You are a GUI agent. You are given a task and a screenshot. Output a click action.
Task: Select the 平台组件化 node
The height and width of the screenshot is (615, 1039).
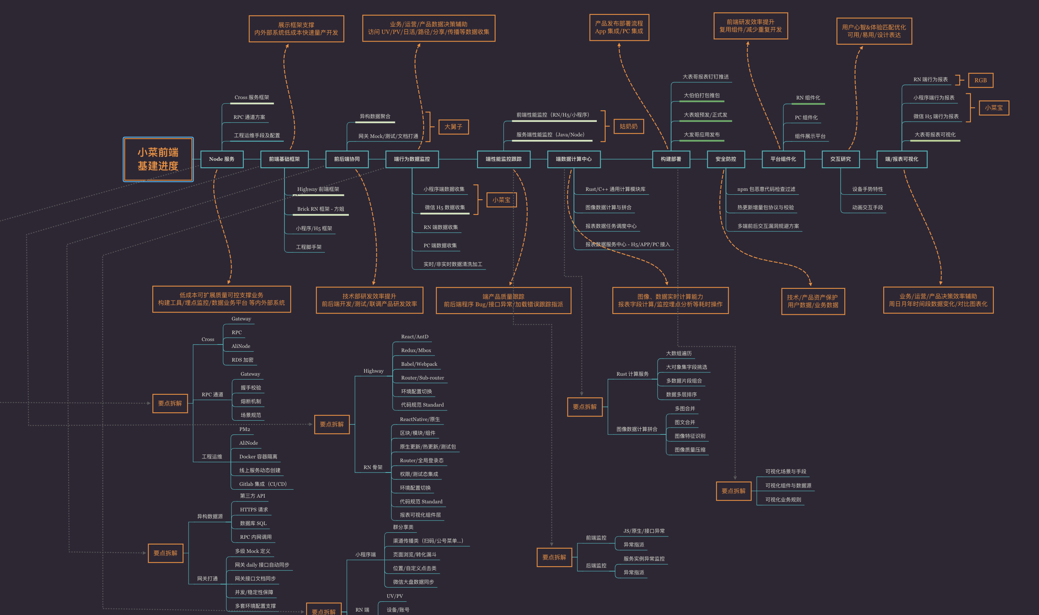coord(783,159)
